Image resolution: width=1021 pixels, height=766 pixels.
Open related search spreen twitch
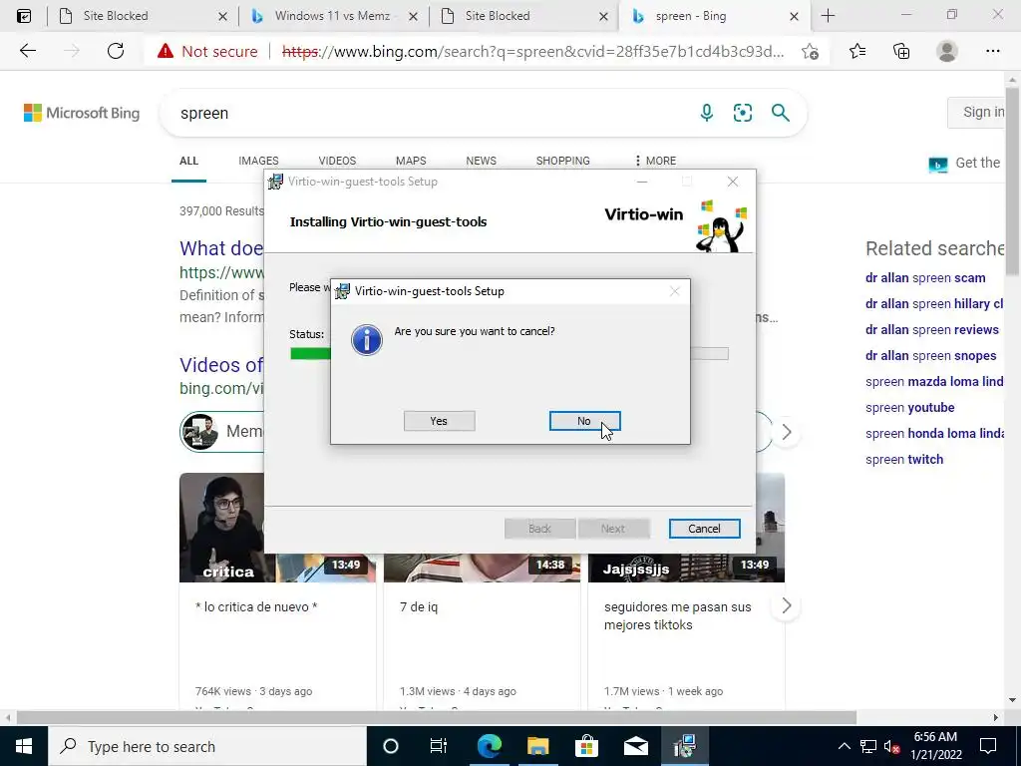903,459
